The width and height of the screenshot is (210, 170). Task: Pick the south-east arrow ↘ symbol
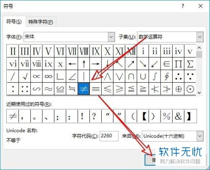pos(143,64)
